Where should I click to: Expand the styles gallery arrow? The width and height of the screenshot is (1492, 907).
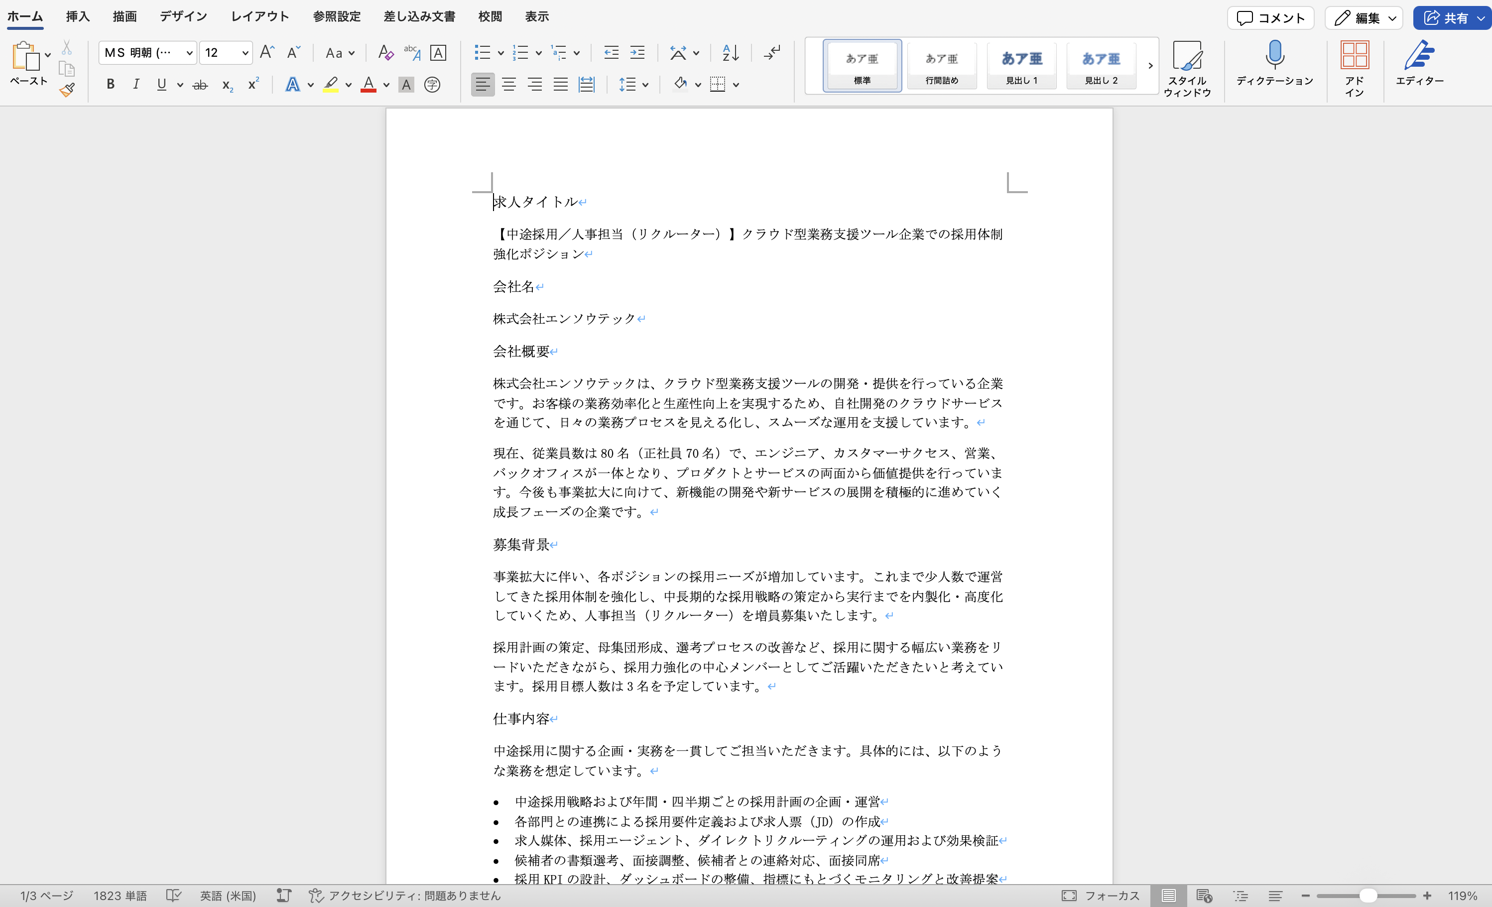point(1150,65)
